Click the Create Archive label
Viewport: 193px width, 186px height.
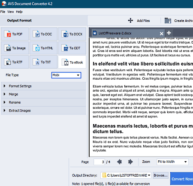(184, 21)
